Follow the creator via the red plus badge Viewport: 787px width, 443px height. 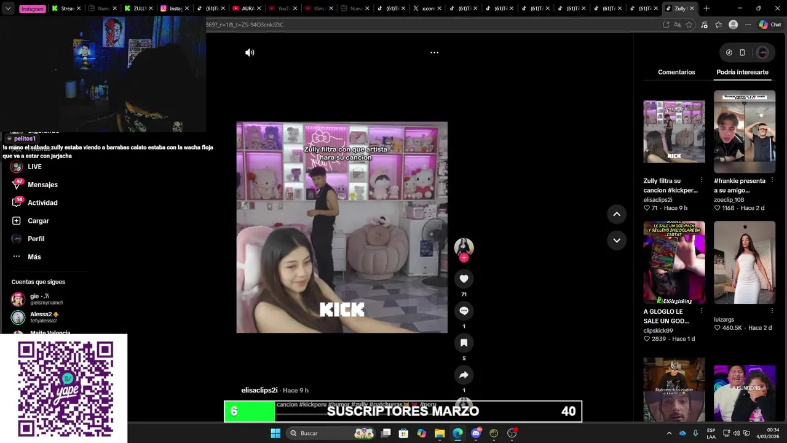(x=464, y=258)
